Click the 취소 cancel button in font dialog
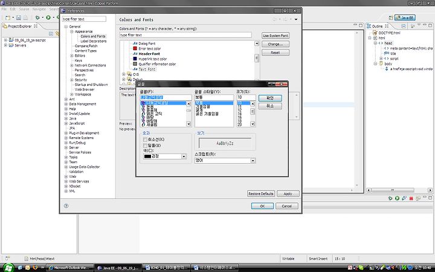Image resolution: width=435 pixels, height=272 pixels. [x=270, y=106]
